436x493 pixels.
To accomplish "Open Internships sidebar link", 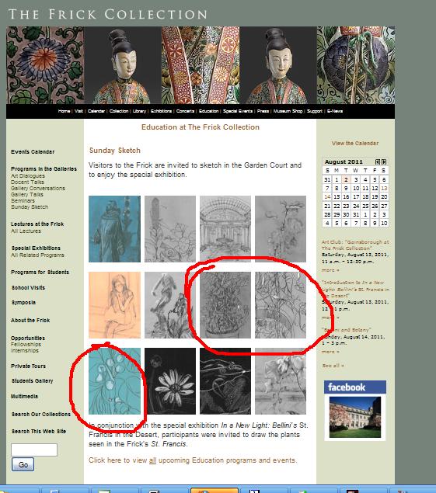I will 25,351.
